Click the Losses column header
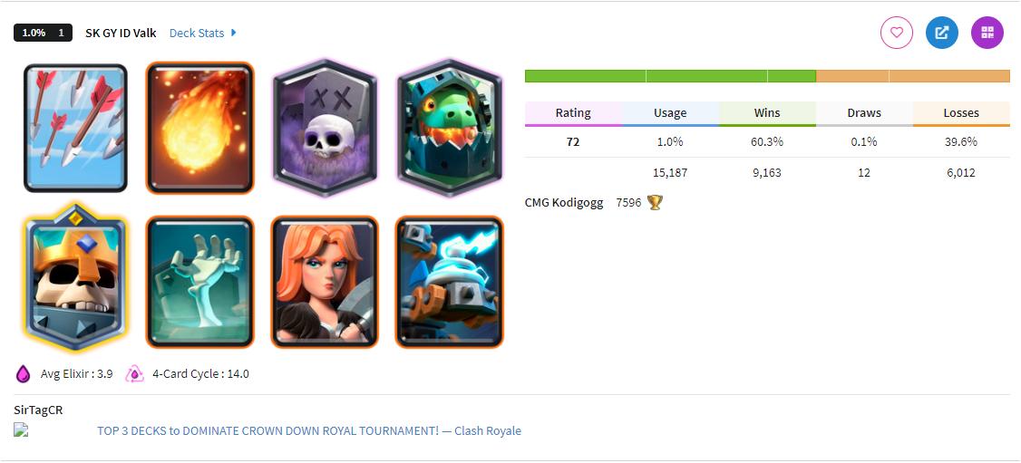The width and height of the screenshot is (1021, 463). pyautogui.click(x=961, y=113)
